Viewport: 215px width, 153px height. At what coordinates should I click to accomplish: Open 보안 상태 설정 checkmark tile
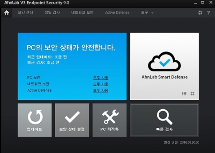tap(72, 120)
